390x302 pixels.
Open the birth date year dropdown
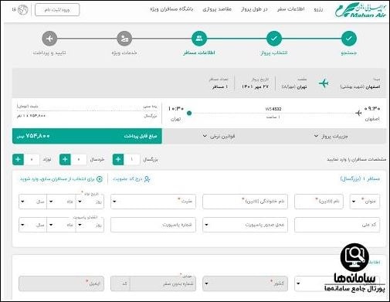(32, 202)
